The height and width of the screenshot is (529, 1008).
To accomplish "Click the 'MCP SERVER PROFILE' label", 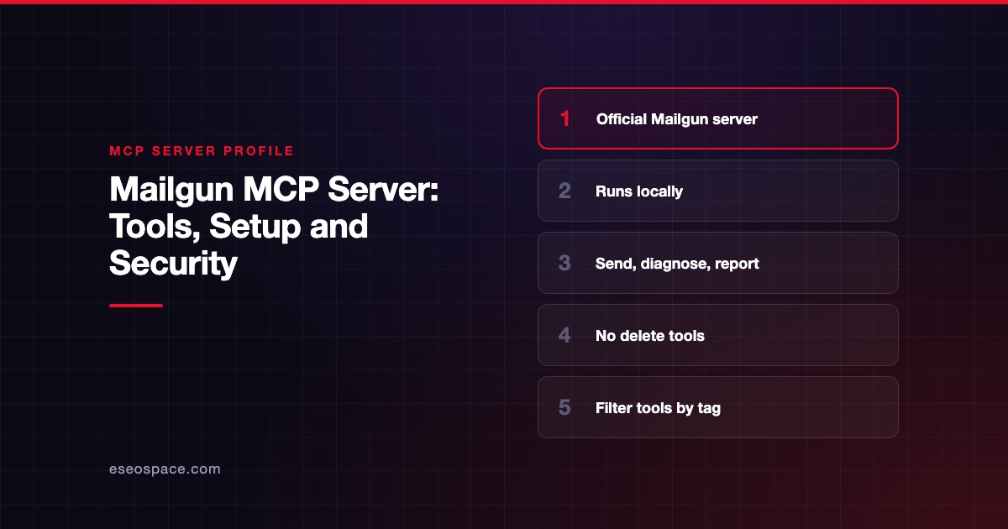I will (x=202, y=151).
